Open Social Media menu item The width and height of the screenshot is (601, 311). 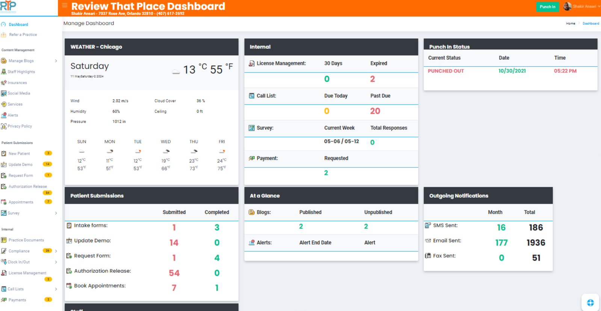[19, 93]
